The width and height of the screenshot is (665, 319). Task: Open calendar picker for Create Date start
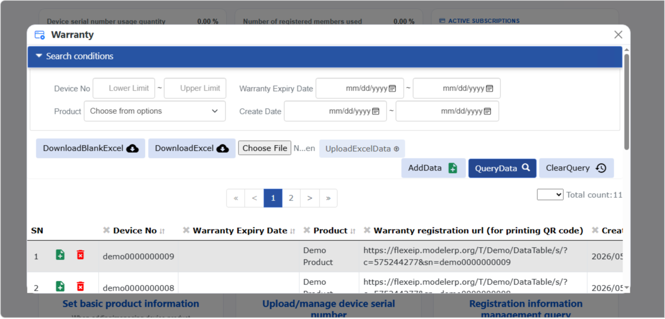point(376,111)
